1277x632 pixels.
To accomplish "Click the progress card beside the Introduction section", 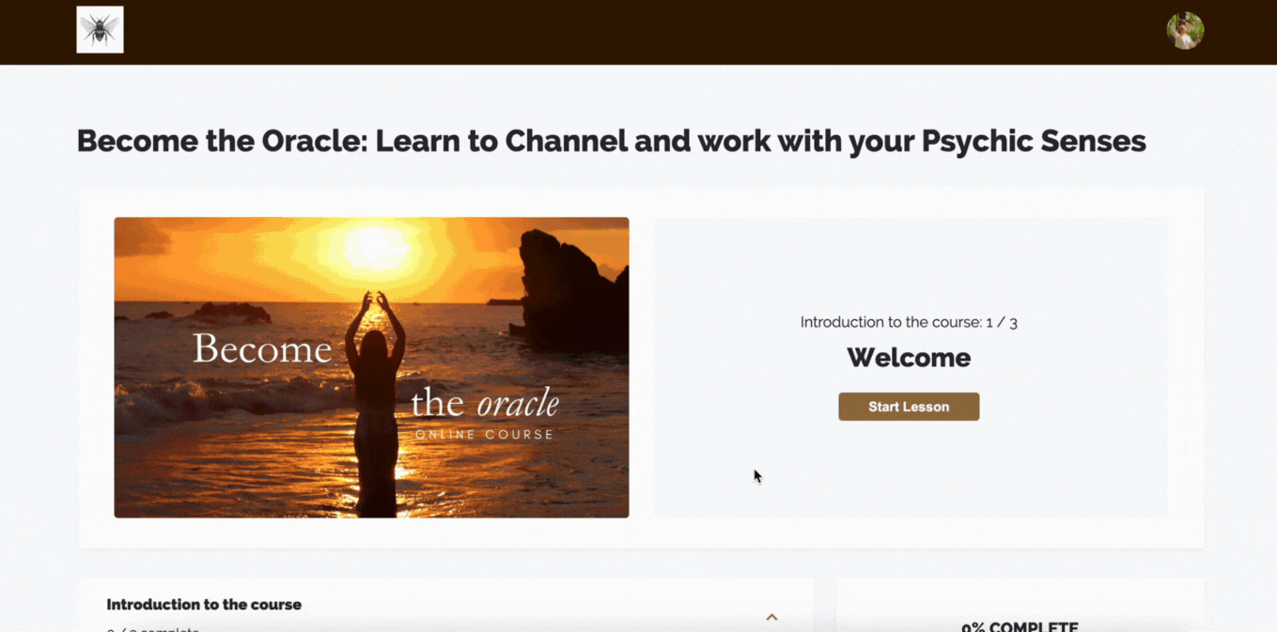I will (1020, 606).
